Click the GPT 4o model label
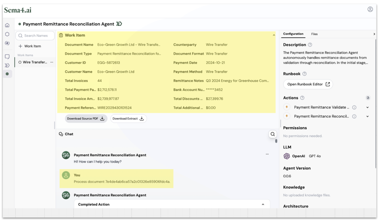Viewport: 380px width, 221px height. 315,156
